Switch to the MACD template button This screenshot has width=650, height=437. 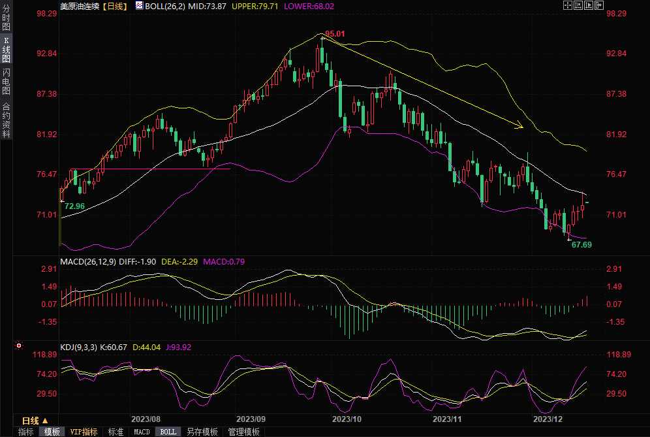[142, 432]
